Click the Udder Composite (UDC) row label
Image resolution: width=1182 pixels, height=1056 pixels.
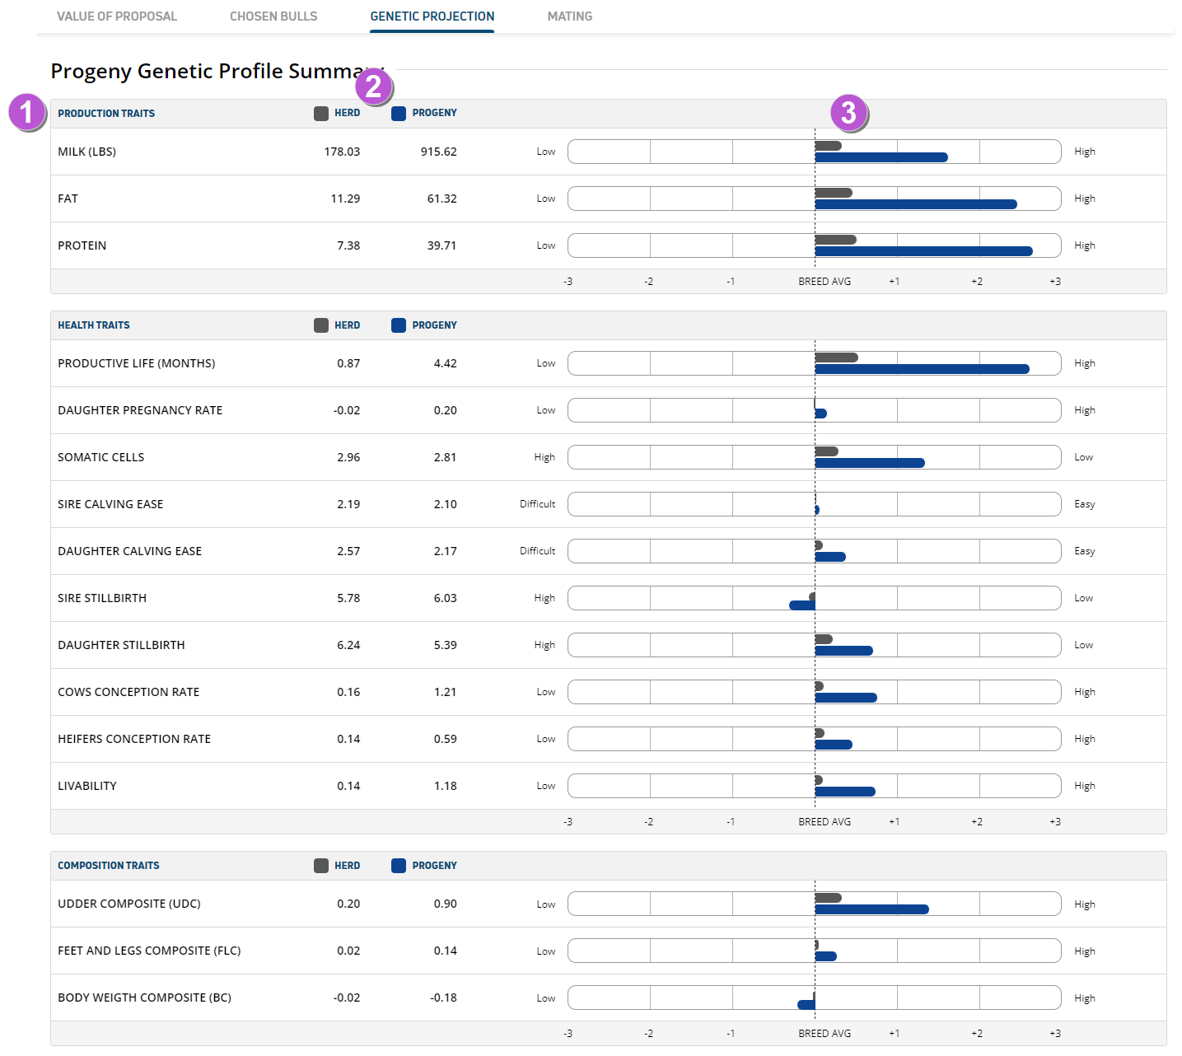point(129,904)
